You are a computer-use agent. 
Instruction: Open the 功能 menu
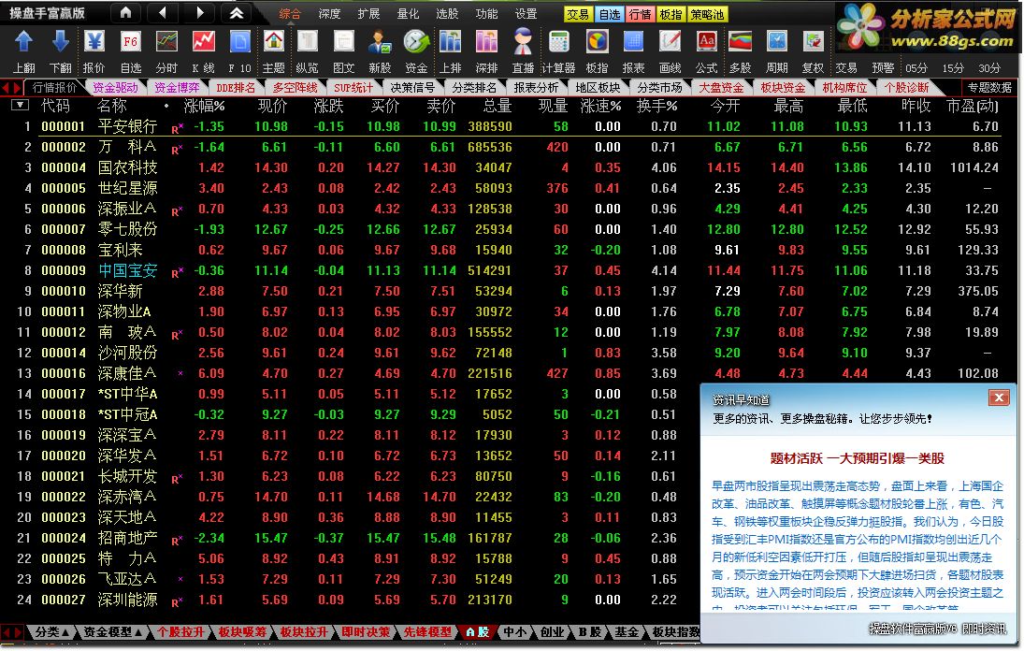(x=486, y=14)
